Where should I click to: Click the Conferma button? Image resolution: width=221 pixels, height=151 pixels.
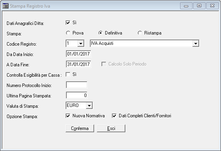80,128
